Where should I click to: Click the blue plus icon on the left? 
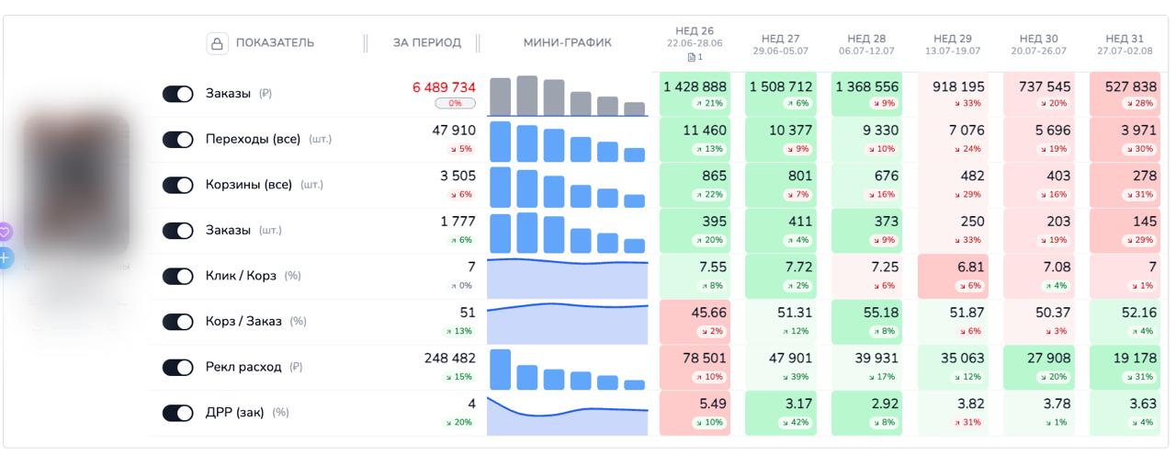[x=5, y=258]
